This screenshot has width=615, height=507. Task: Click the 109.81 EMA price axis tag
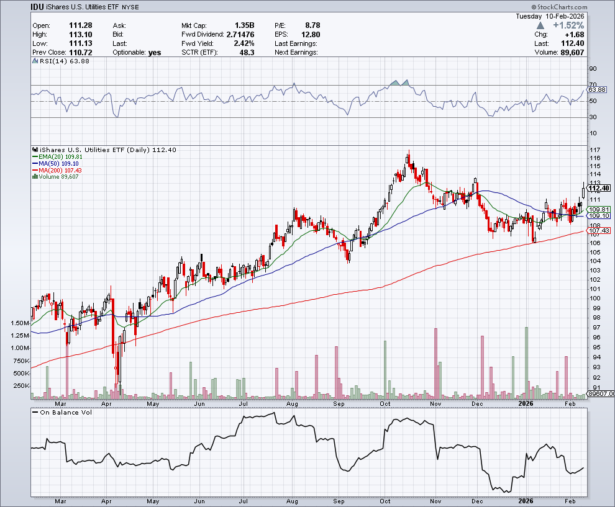[599, 210]
